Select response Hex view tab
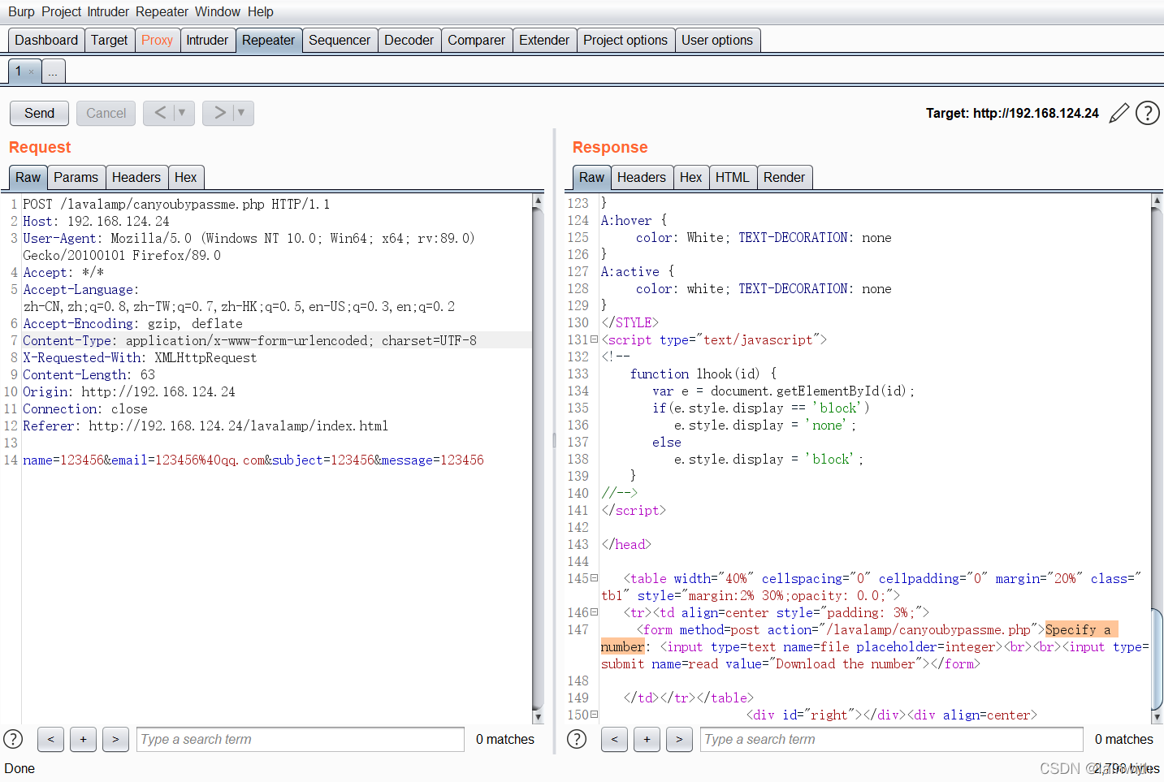This screenshot has height=782, width=1164. pyautogui.click(x=691, y=177)
